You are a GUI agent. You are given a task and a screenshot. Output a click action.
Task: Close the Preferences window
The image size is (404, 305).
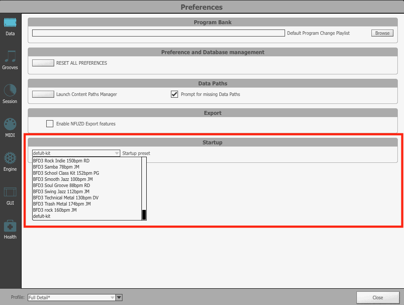tap(378, 298)
